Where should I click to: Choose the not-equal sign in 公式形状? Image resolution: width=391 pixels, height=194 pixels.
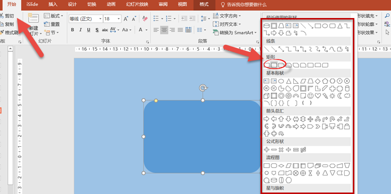303,150
